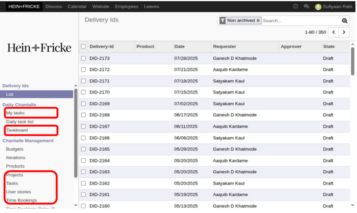Open the clock activities icon

click(x=295, y=7)
